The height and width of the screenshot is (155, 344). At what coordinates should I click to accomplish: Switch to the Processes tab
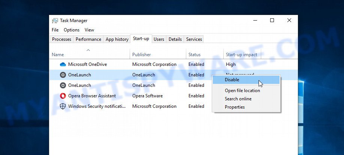click(x=62, y=39)
